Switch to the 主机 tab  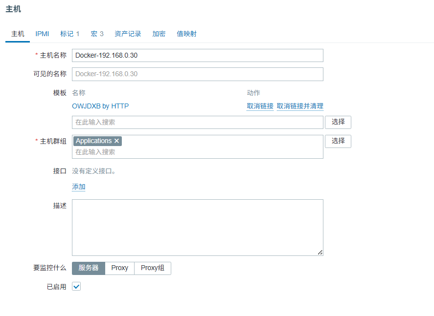tap(18, 34)
